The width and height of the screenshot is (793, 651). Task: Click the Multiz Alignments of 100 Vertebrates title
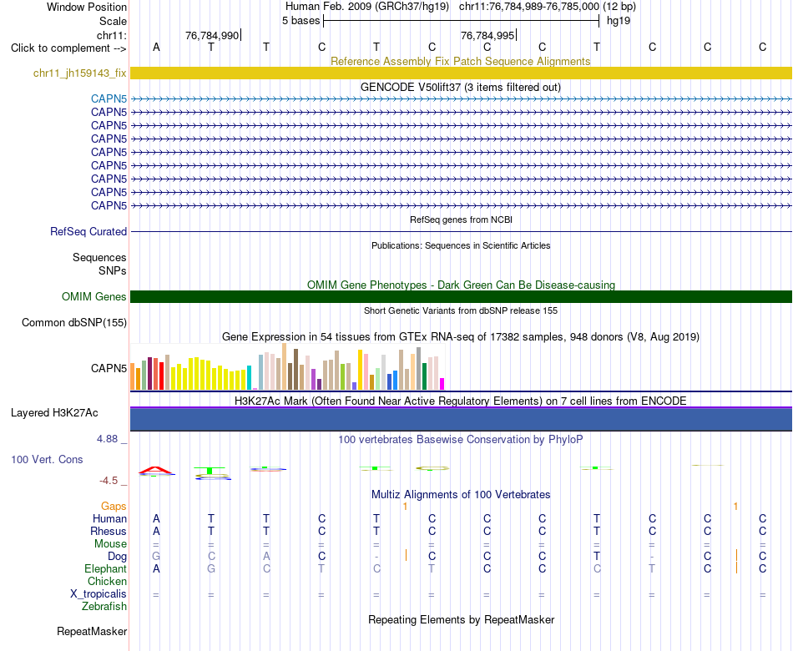coord(461,495)
